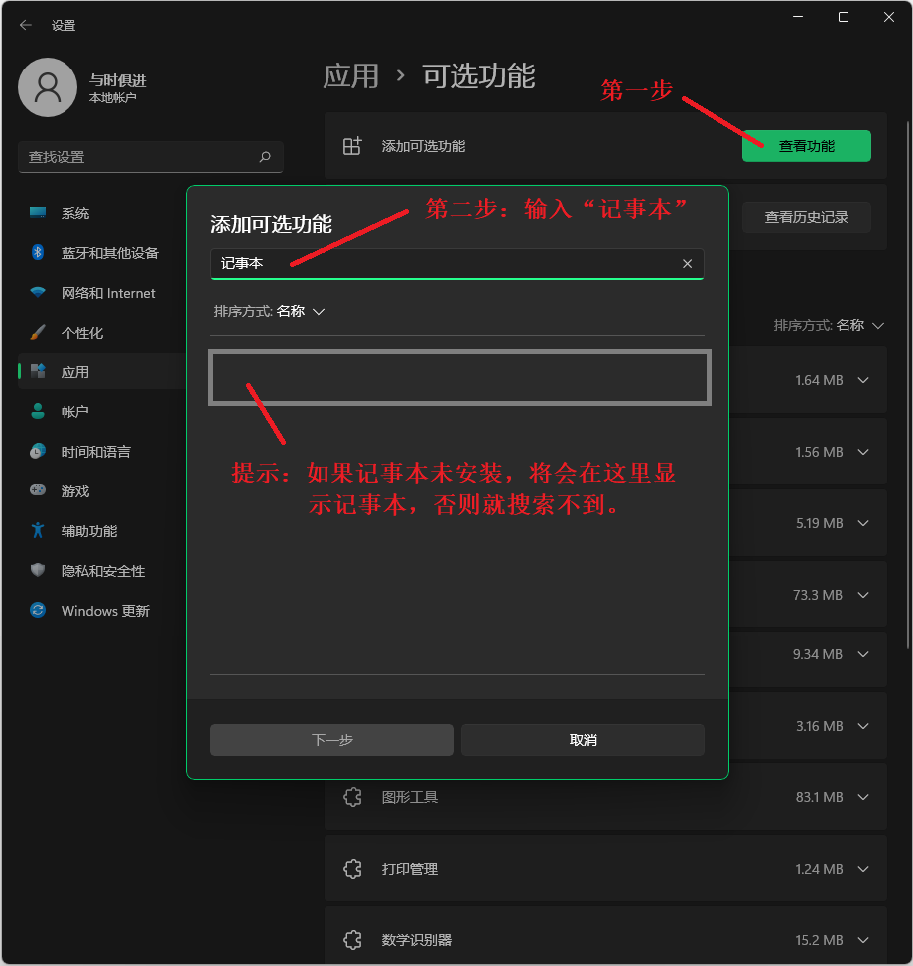Clear the 记事本 search text with X

(x=687, y=264)
